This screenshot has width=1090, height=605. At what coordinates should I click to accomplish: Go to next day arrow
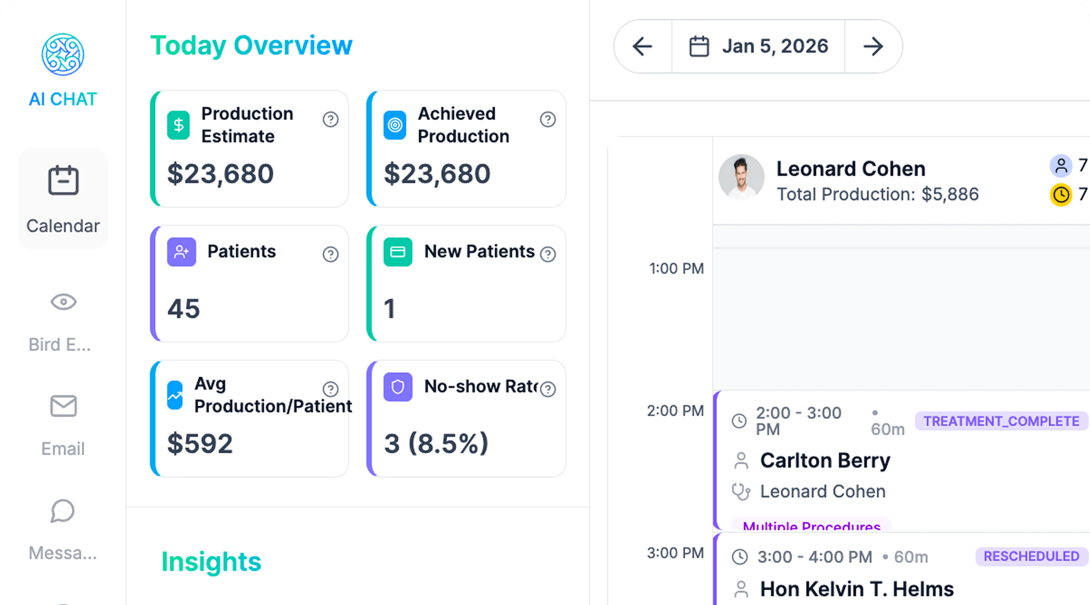coord(873,47)
